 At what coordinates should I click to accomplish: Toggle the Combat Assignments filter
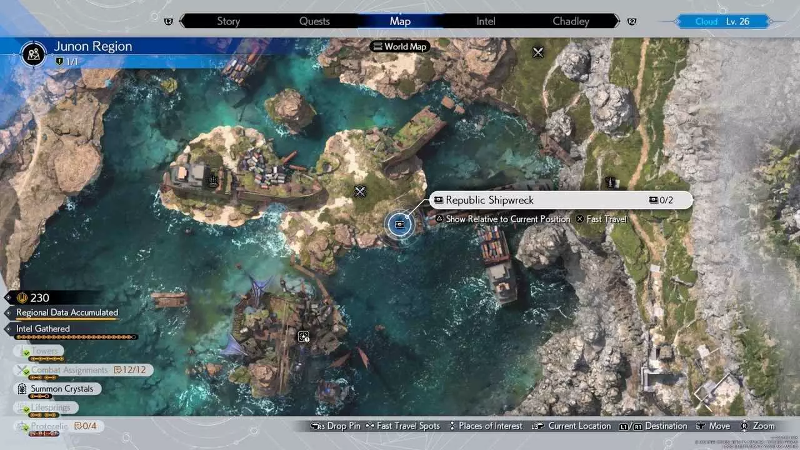tap(69, 370)
